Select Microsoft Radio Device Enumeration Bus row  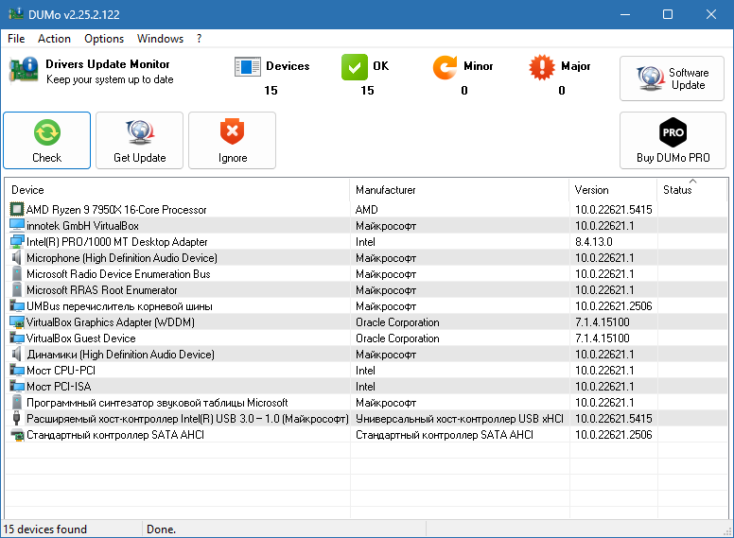click(367, 273)
